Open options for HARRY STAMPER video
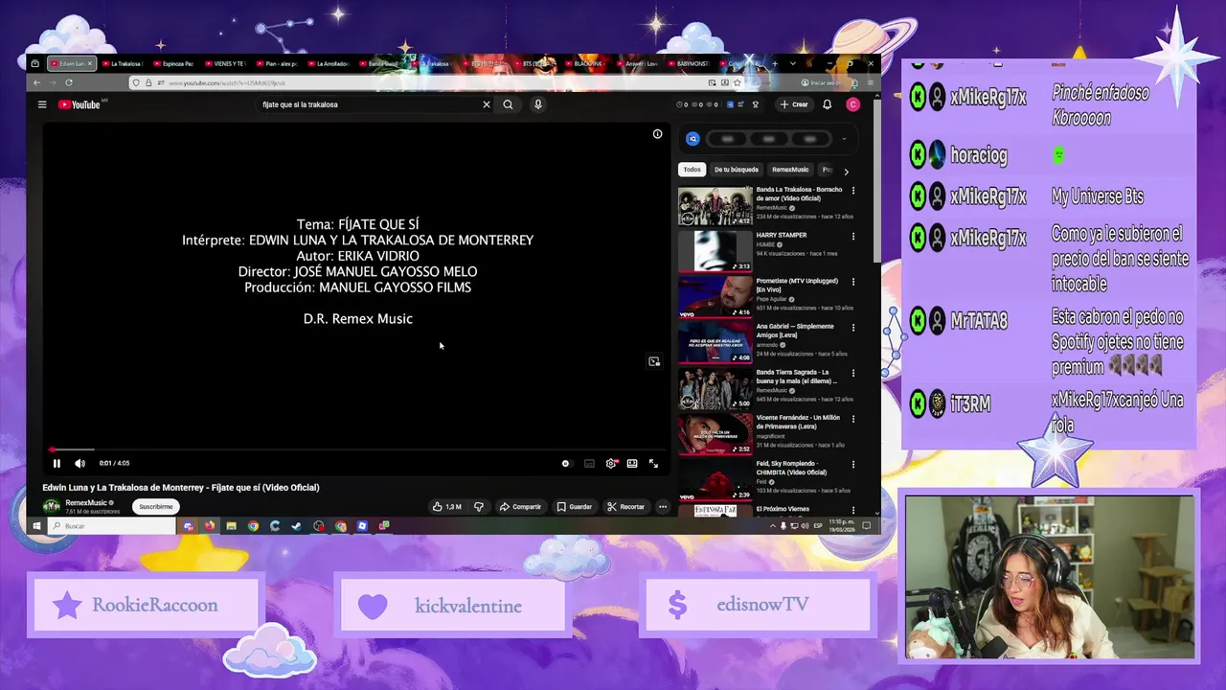Viewport: 1226px width, 690px height. [x=853, y=237]
